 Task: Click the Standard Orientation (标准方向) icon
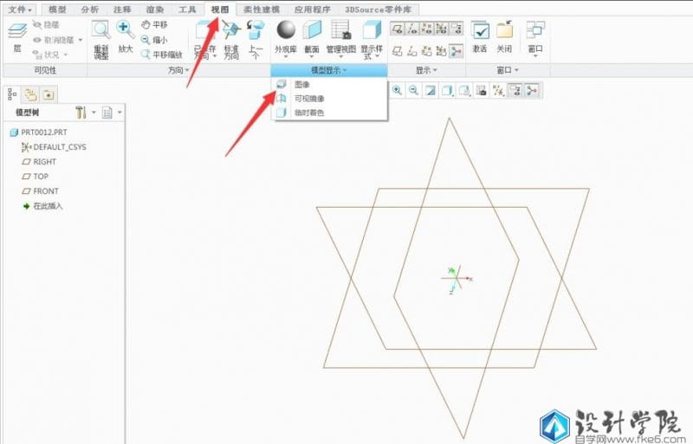(x=231, y=30)
